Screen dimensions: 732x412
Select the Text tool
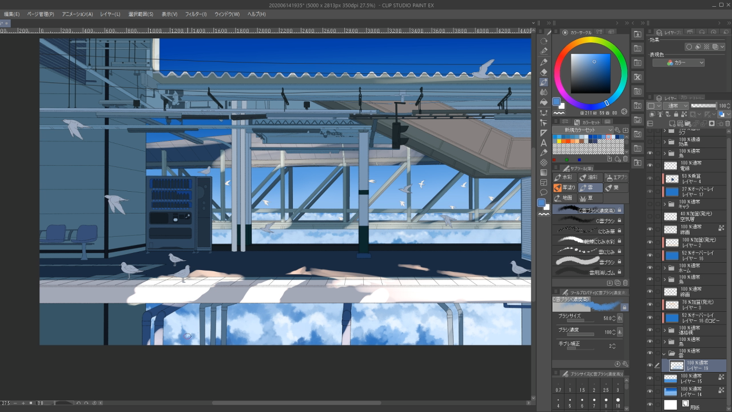pos(544,142)
